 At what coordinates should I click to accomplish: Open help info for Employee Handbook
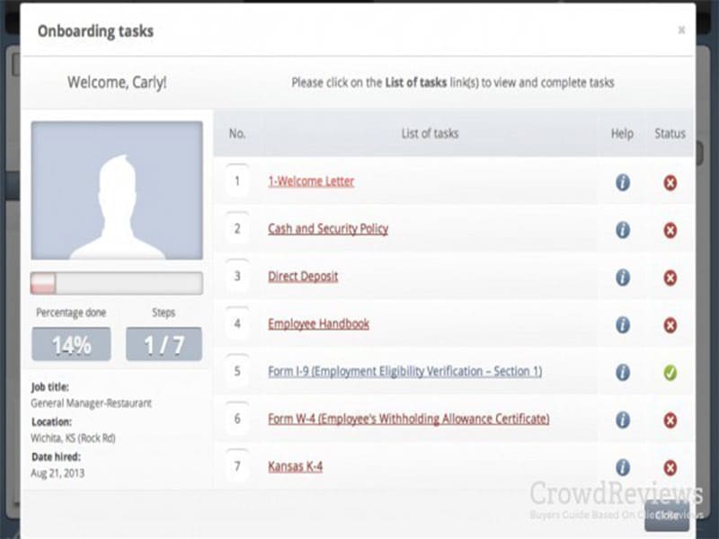pyautogui.click(x=622, y=325)
